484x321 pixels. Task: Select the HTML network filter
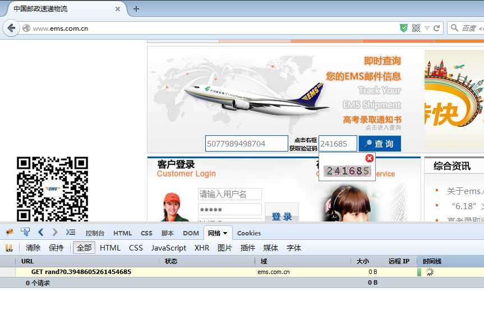coord(110,248)
